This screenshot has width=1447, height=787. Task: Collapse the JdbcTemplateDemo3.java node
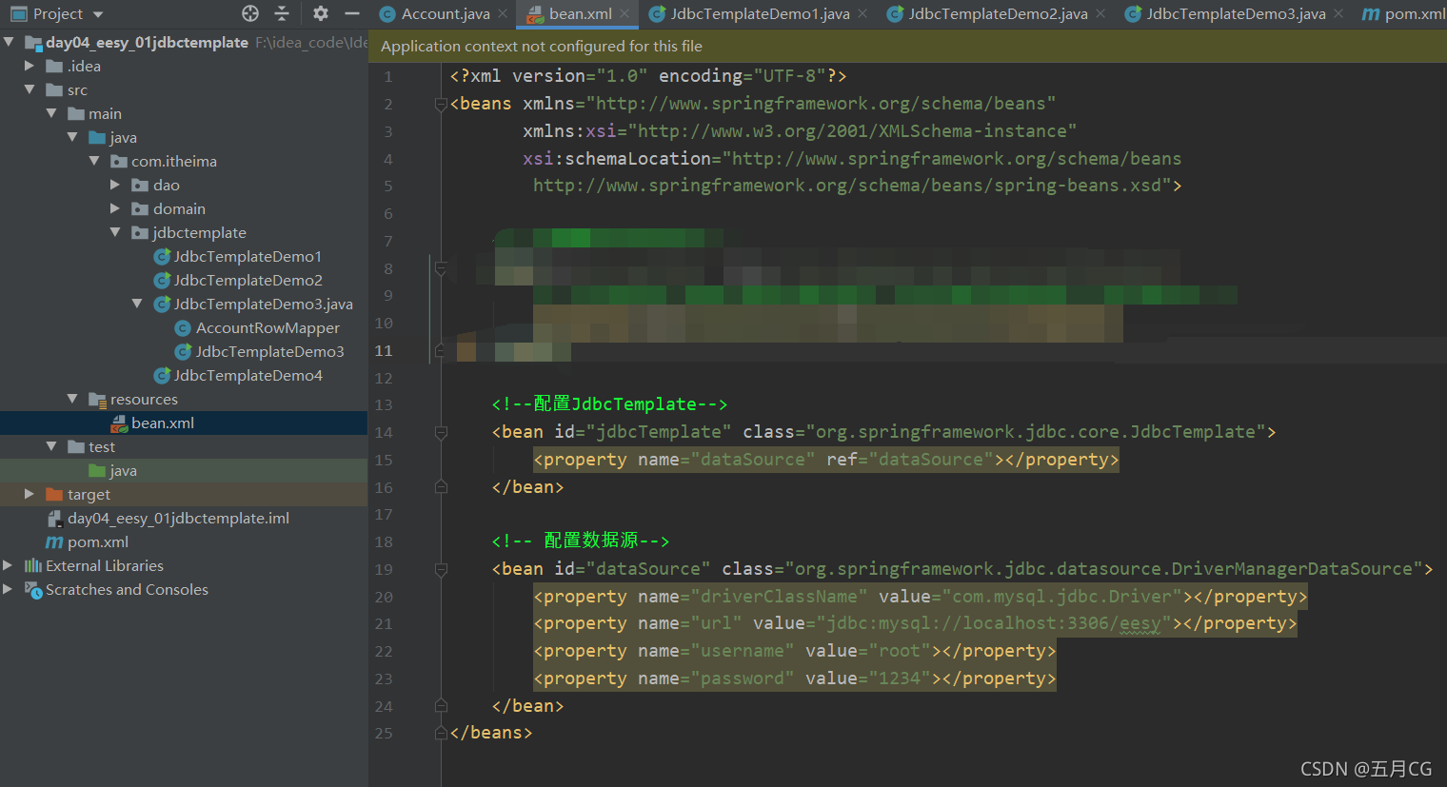137,304
